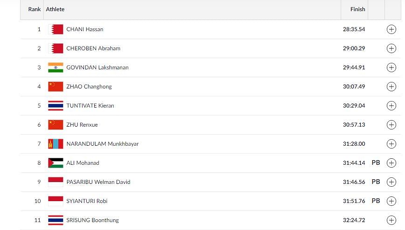405x230 pixels.
Task: Click Mongolia flag beside NARANDULAM Munkhbayar
Action: (x=55, y=144)
